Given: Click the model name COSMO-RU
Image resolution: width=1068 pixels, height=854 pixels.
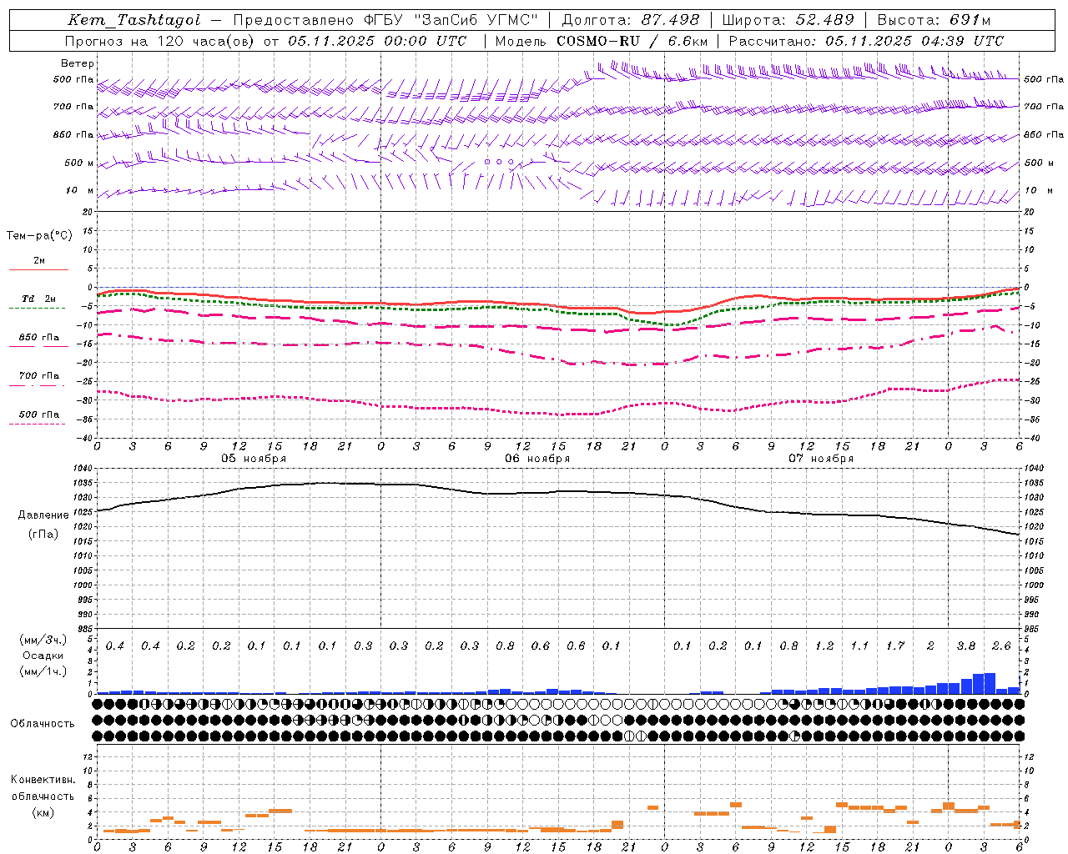Looking at the screenshot, I should coord(598,41).
